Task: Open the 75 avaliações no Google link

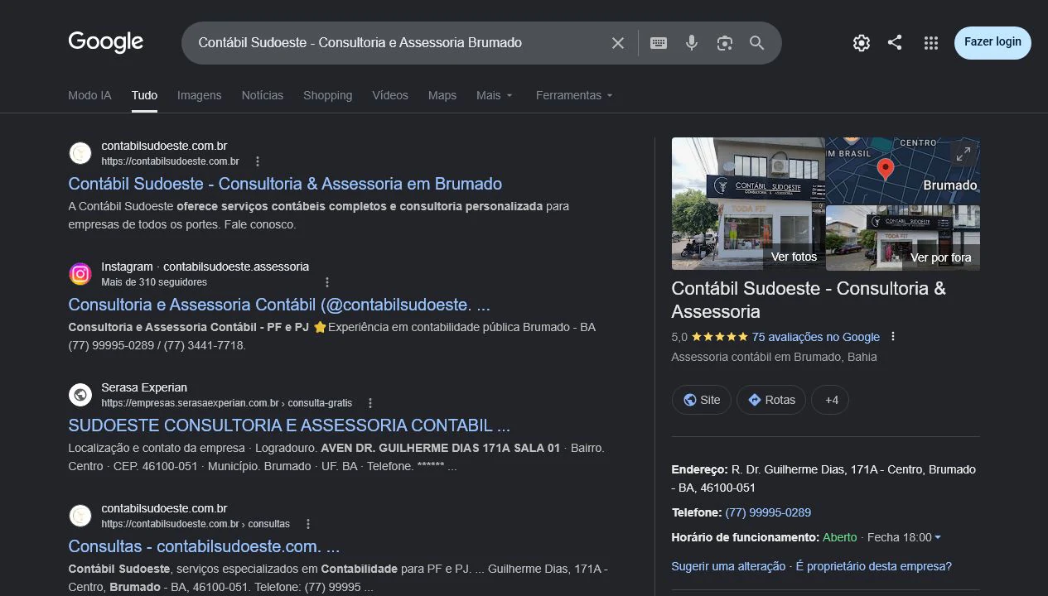Action: (x=816, y=337)
